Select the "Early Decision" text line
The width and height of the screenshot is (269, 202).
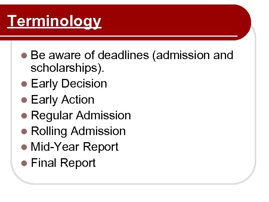[x=69, y=83]
